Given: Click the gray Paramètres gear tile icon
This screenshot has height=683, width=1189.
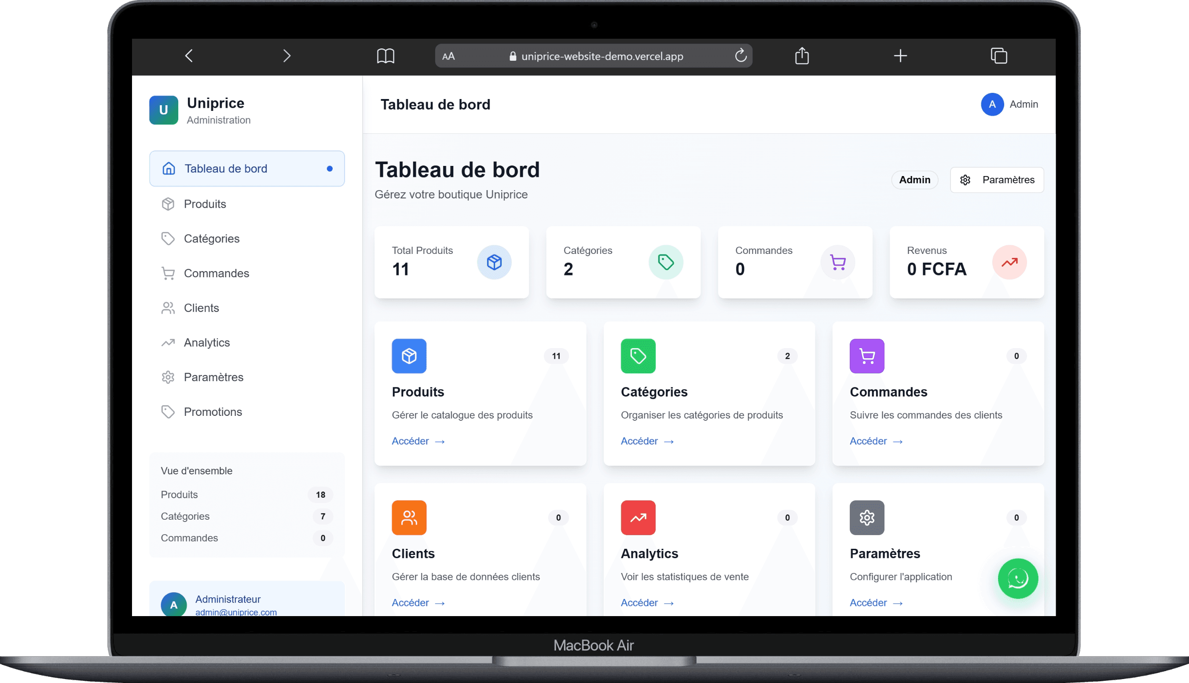Looking at the screenshot, I should coord(867,518).
